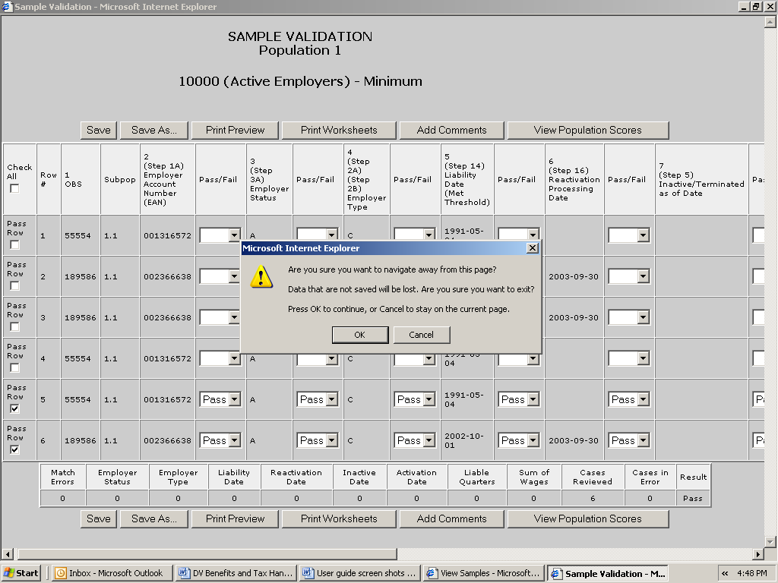Image resolution: width=778 pixels, height=583 pixels.
Task: Open row 6 Liability Date Pass/Fail dropdown
Action: point(533,440)
